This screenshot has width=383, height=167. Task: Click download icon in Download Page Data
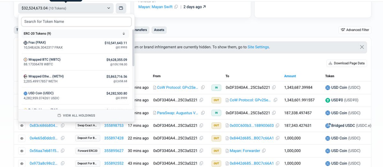click(x=330, y=63)
